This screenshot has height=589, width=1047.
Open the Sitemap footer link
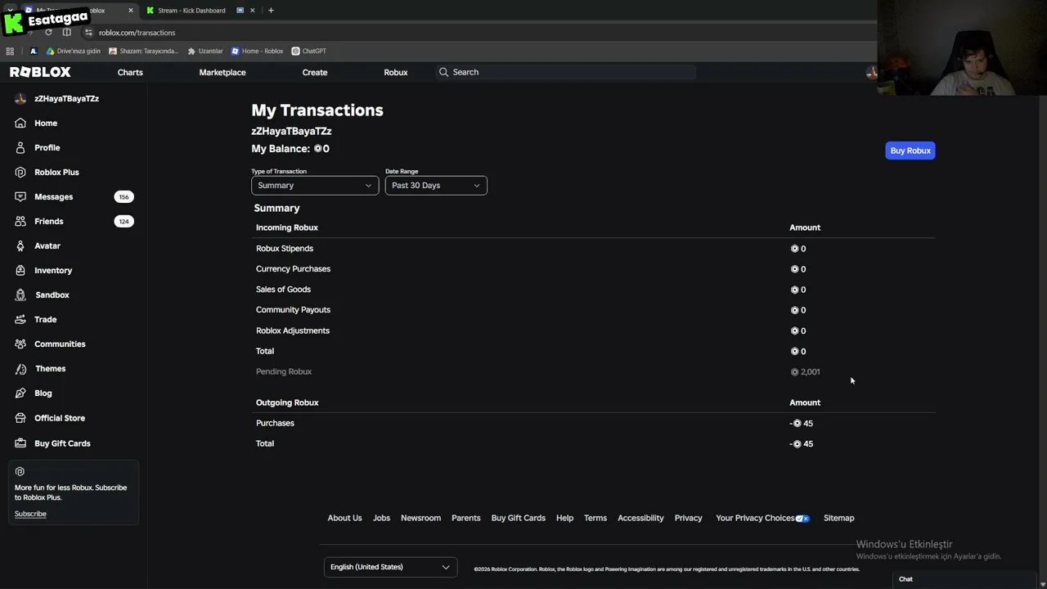(838, 518)
